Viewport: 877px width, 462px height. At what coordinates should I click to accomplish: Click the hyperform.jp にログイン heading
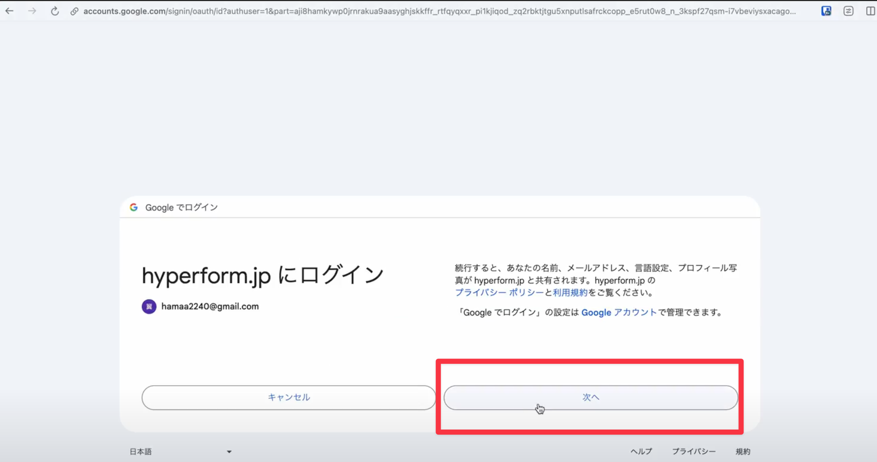click(263, 276)
